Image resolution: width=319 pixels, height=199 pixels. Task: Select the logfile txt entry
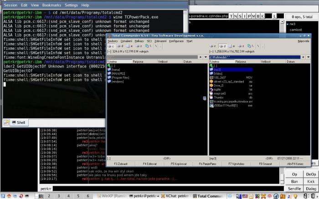(x=231, y=89)
